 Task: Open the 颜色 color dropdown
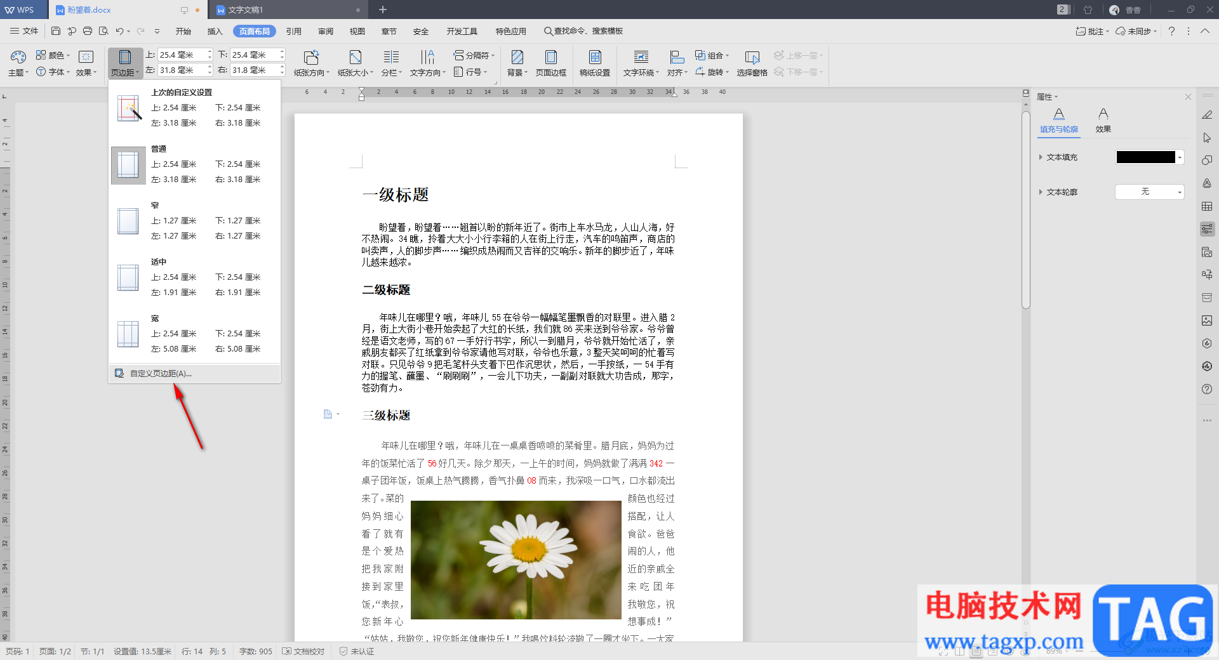pos(53,55)
